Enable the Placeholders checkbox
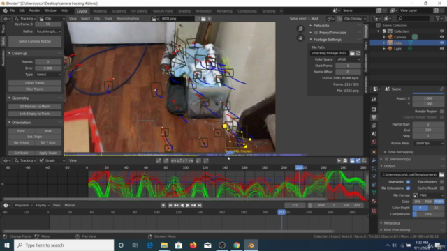Viewport: 447px width, 251px height. click(441, 182)
